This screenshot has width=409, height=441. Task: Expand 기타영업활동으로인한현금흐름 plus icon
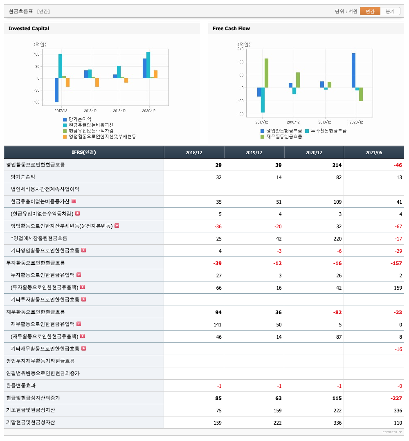pos(84,250)
